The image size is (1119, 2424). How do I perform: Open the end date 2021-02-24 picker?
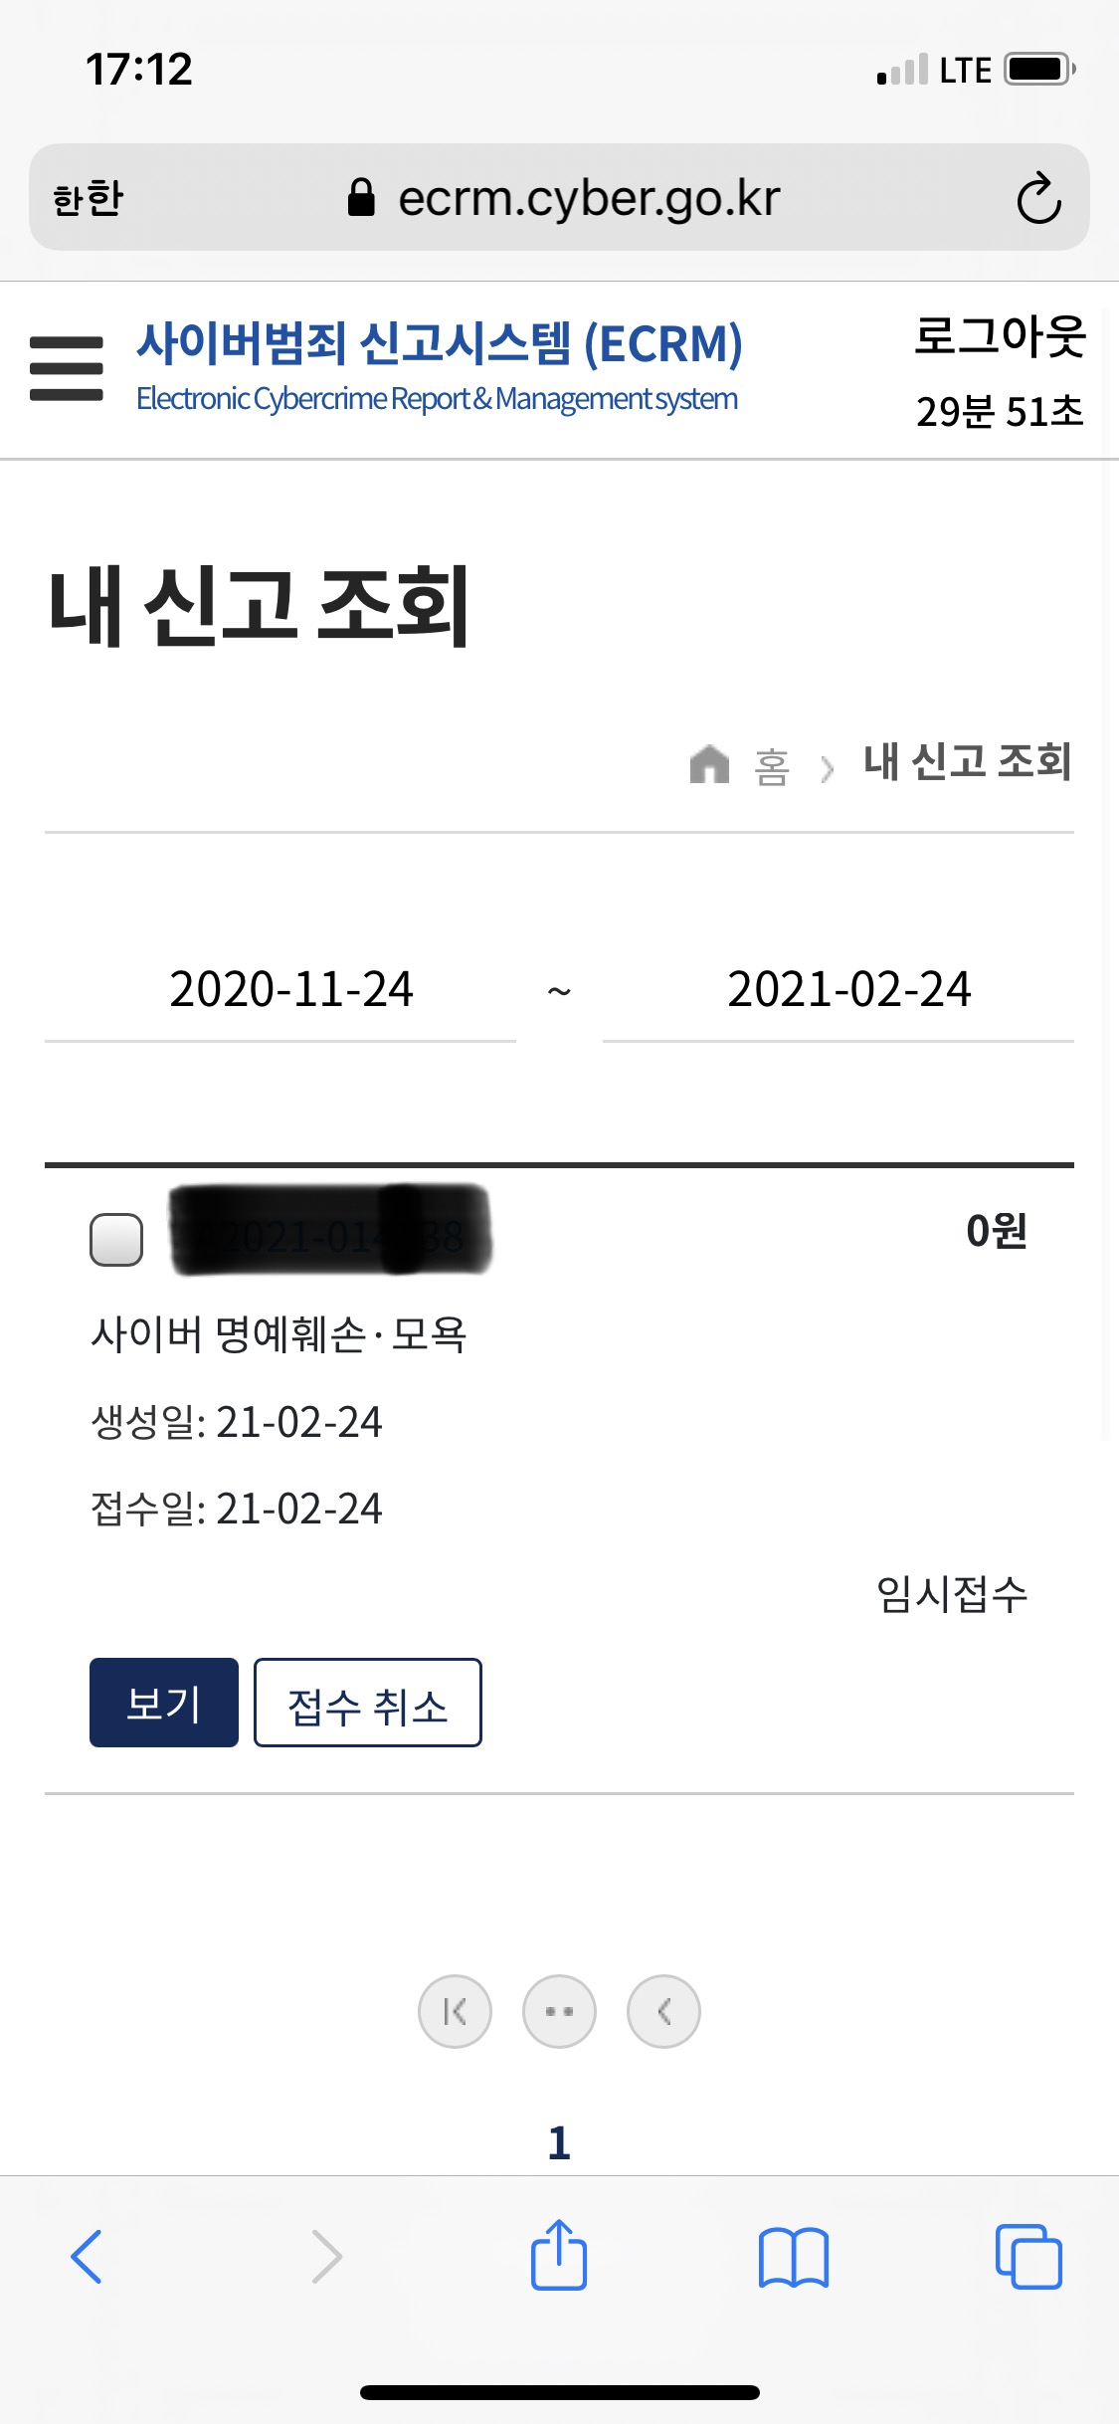(839, 990)
